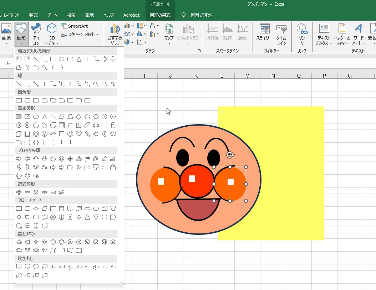Open ヘッダーとフッター header and footer

pos(342,35)
